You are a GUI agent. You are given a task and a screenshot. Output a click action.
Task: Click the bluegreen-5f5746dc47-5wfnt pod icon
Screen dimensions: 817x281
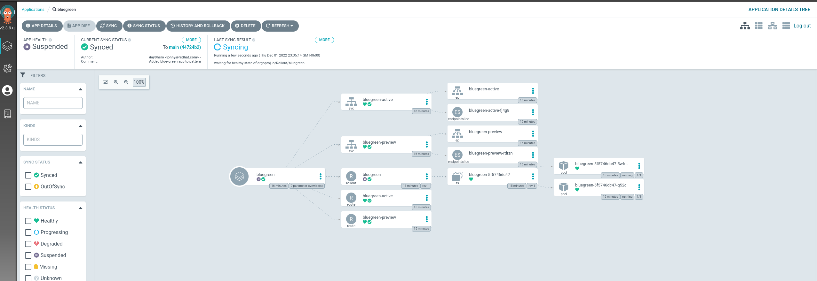564,165
